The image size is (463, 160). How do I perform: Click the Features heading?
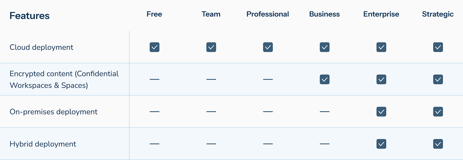click(30, 16)
